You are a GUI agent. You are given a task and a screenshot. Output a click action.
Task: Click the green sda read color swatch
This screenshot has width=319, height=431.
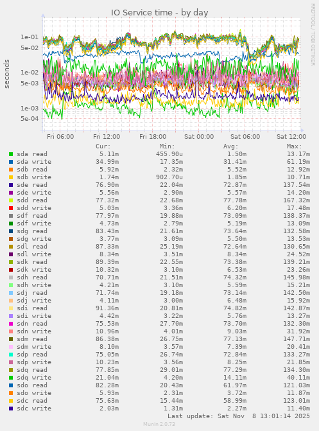click(11, 154)
